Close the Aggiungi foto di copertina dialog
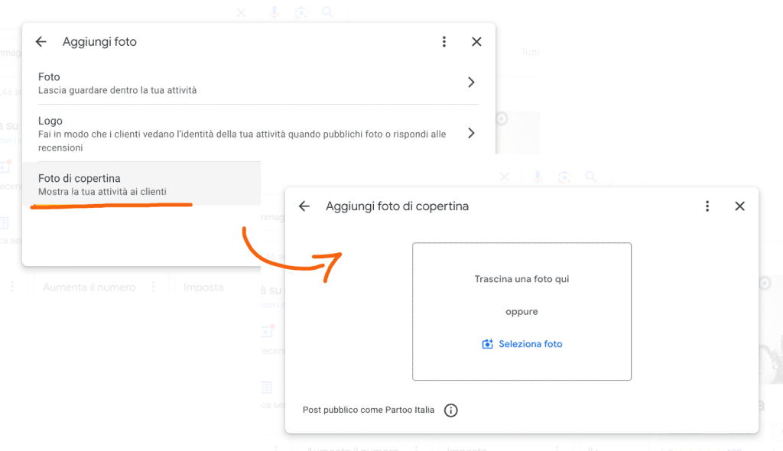Screen dimensions: 783x451 click(x=739, y=206)
